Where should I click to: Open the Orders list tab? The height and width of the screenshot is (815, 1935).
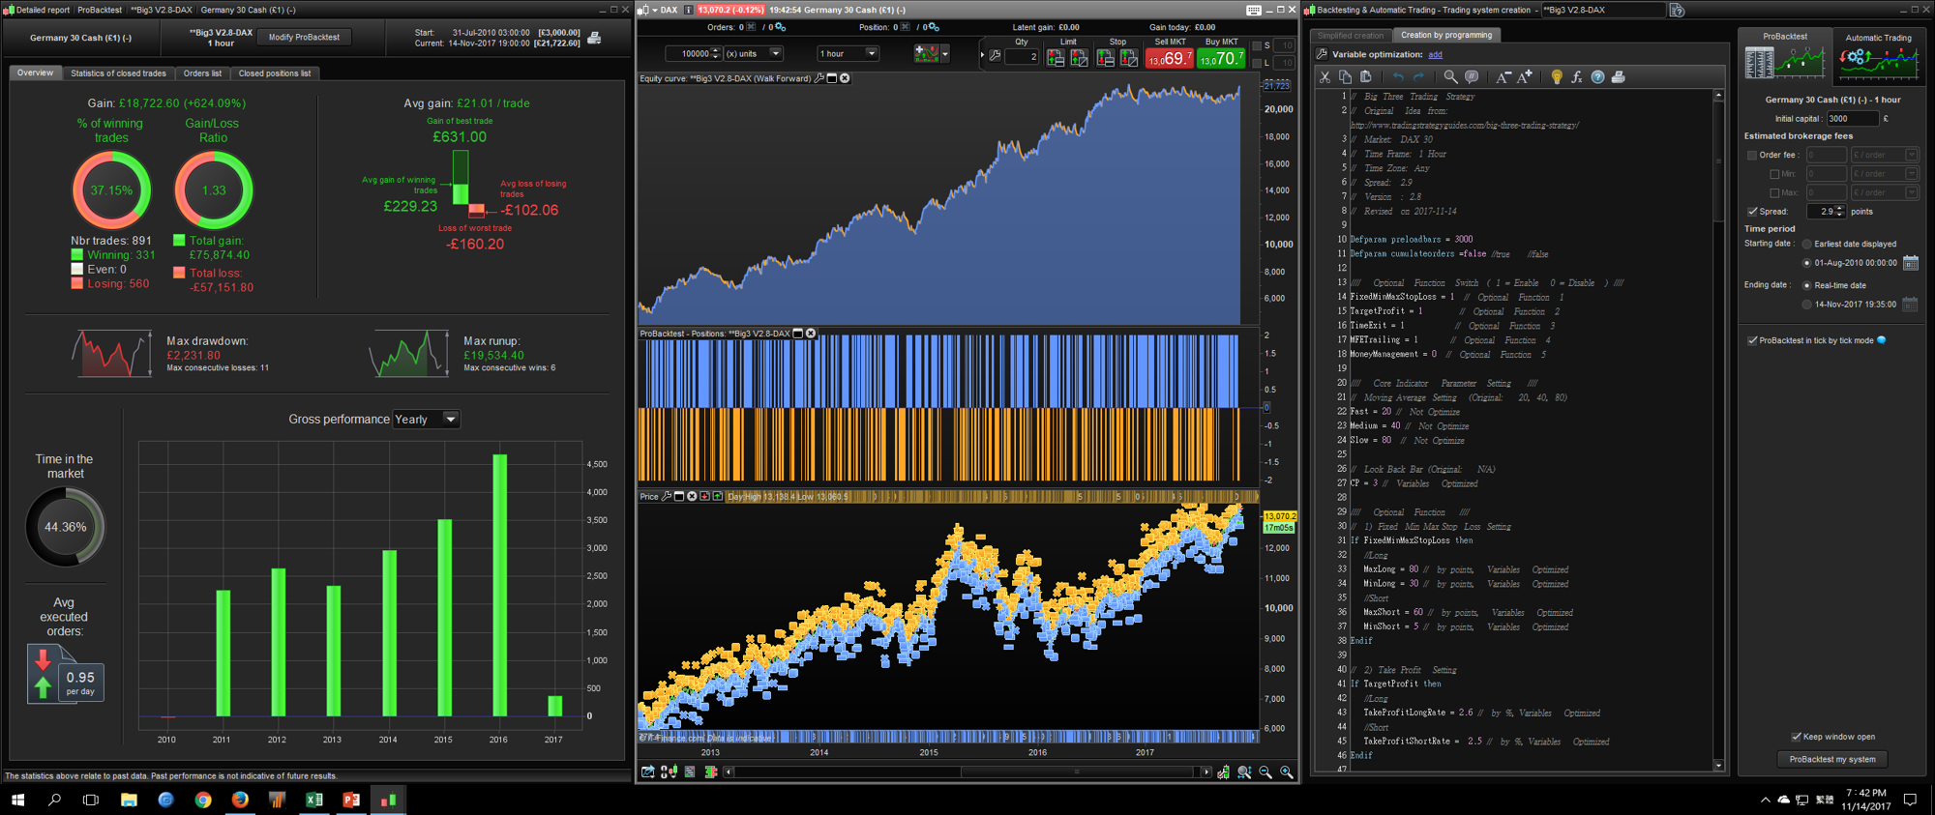tap(202, 73)
